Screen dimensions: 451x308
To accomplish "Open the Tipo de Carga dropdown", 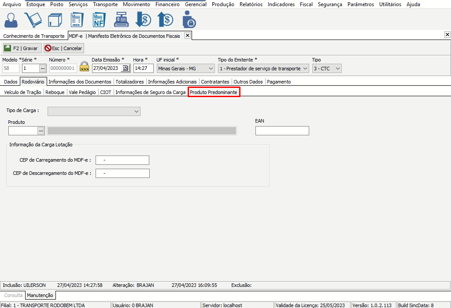I will click(x=136, y=111).
